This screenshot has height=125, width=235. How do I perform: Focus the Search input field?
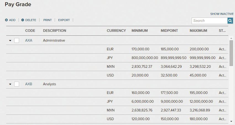(x=210, y=21)
